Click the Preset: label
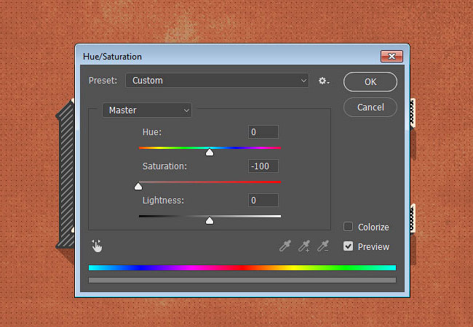The height and width of the screenshot is (327, 473). coord(103,81)
